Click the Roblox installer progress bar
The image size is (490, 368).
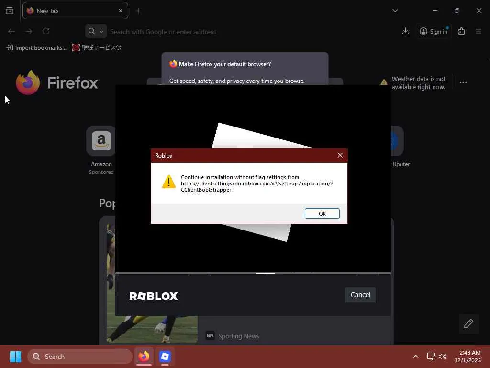[x=253, y=273]
